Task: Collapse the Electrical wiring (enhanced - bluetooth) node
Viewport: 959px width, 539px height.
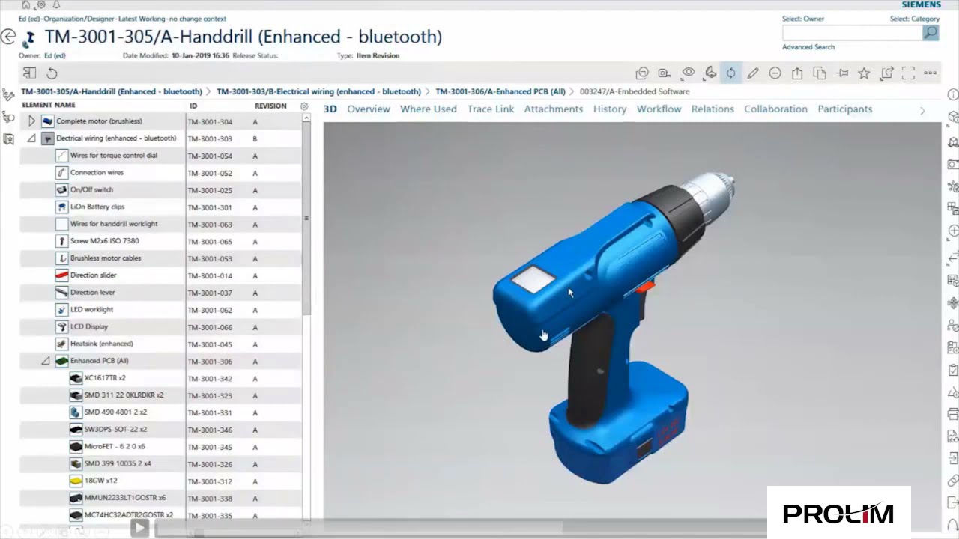Action: click(31, 138)
